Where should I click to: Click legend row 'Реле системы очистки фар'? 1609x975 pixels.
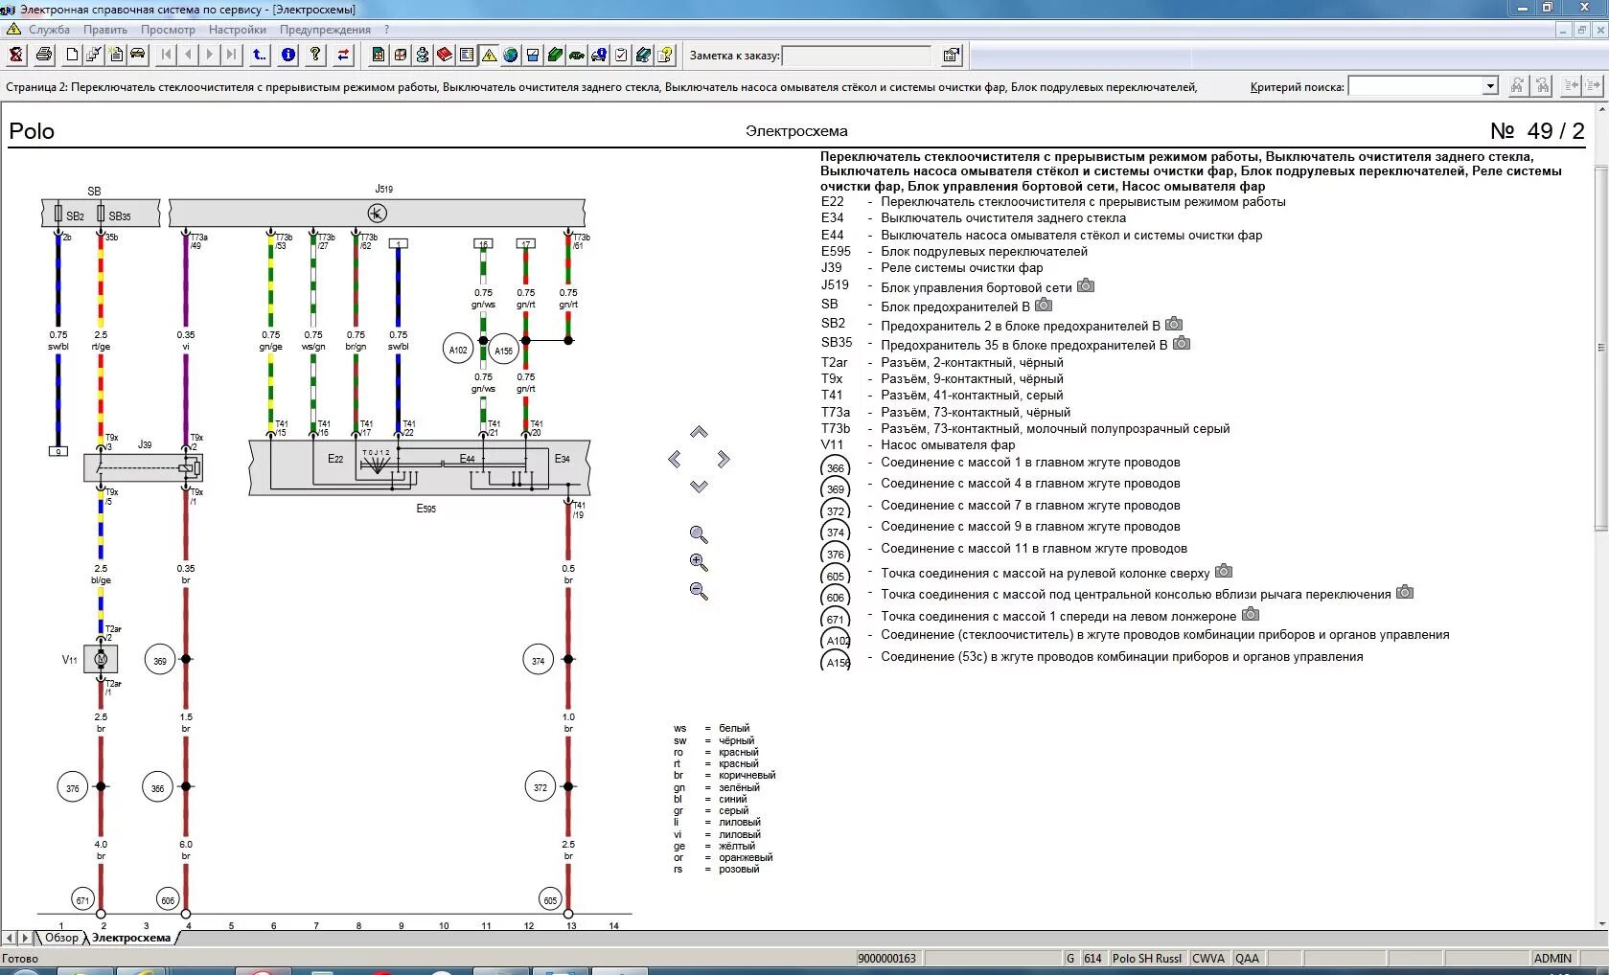(961, 267)
